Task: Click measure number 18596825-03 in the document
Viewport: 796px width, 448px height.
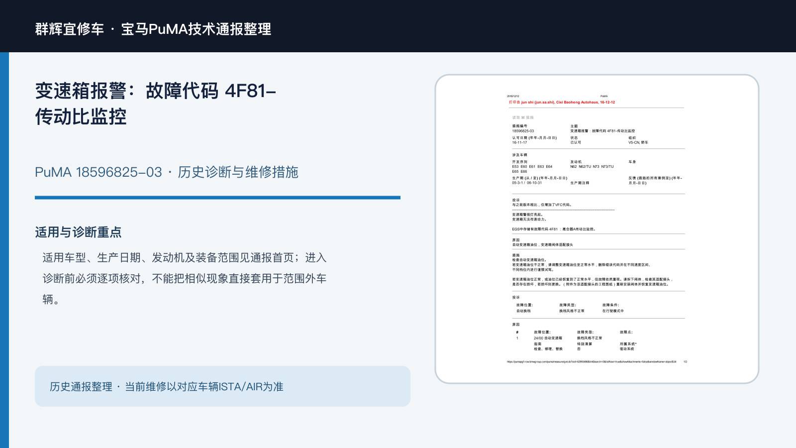Action: point(523,131)
